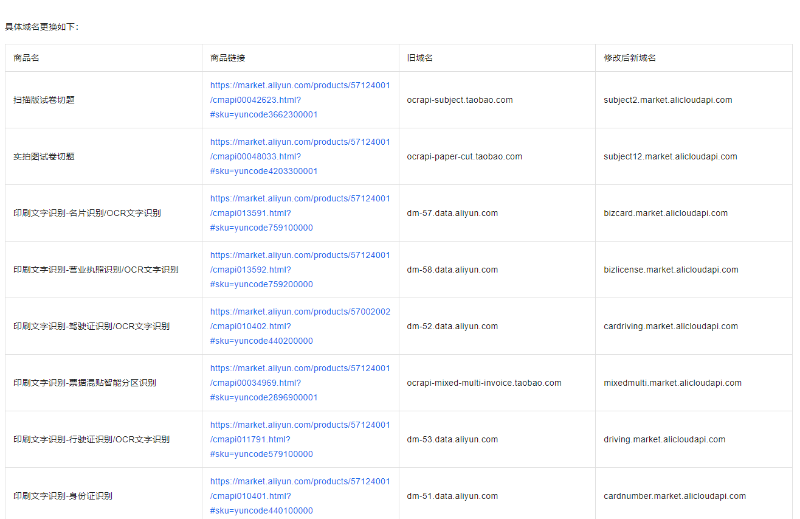Open link for 名片识别 product cmapi013591

click(x=300, y=213)
